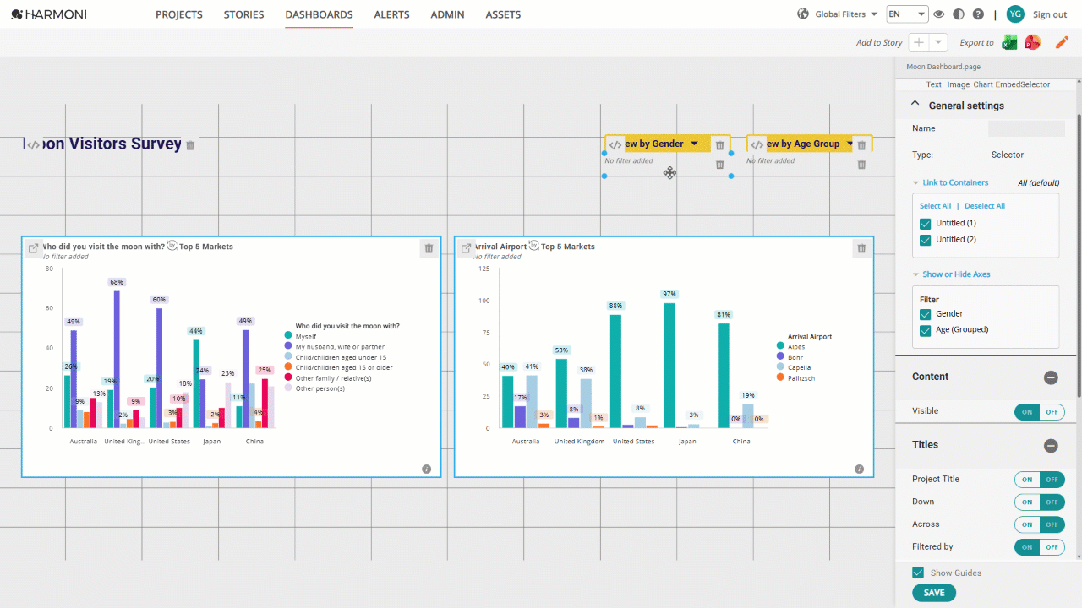Toggle the Filtered by switch
Viewport: 1082px width, 608px height.
click(x=1039, y=547)
